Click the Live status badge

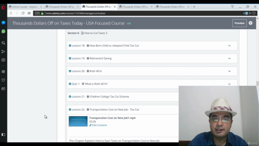point(129,24)
